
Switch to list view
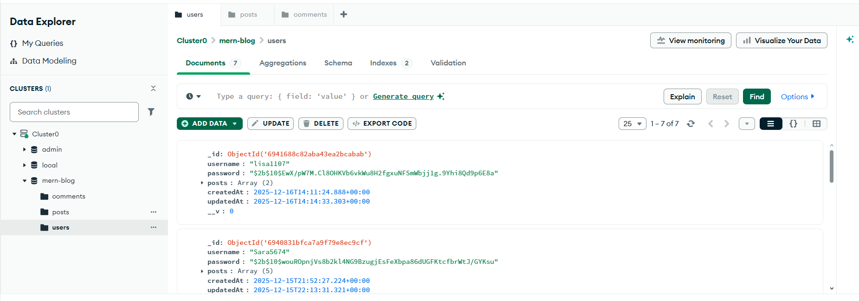point(771,123)
